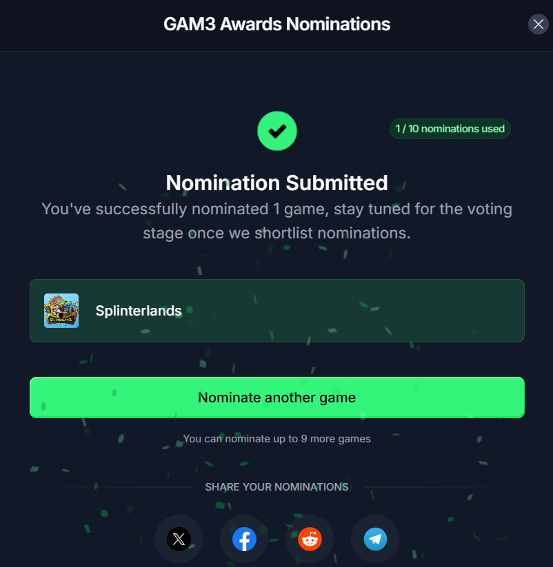This screenshot has width=553, height=567.
Task: Click the GAM3 Awards Nominations title
Action: pyautogui.click(x=276, y=24)
